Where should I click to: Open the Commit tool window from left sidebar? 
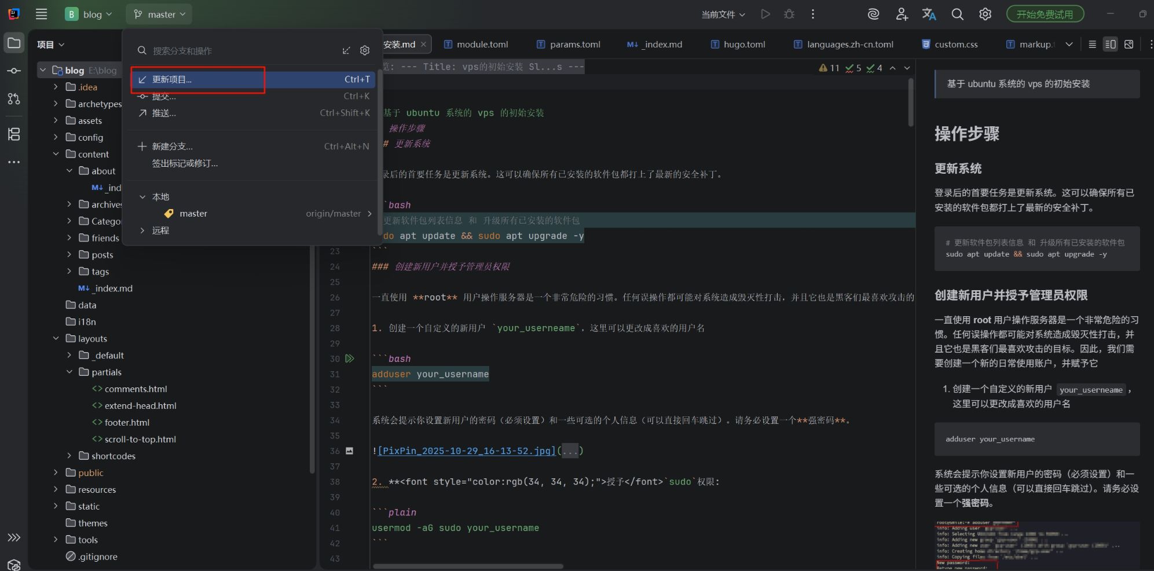pos(14,71)
